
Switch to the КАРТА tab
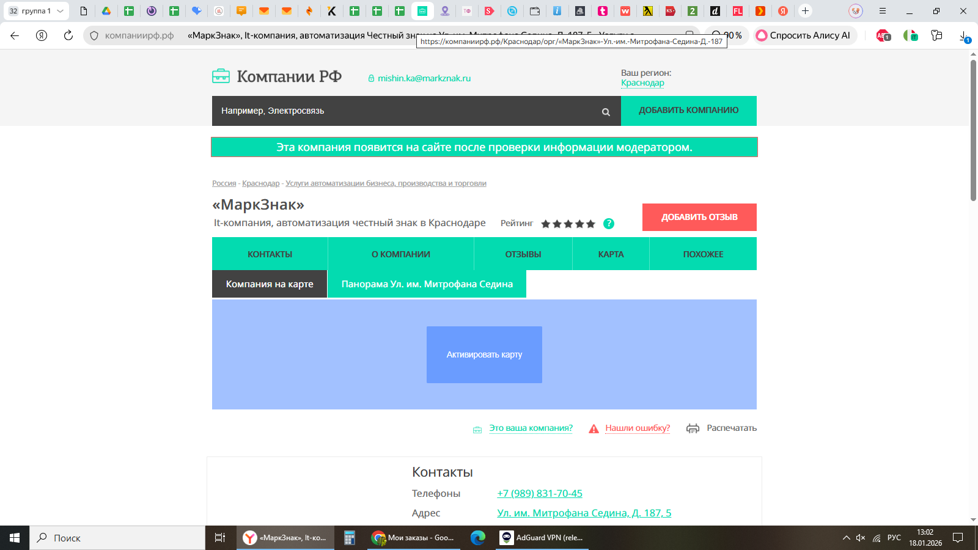611,254
